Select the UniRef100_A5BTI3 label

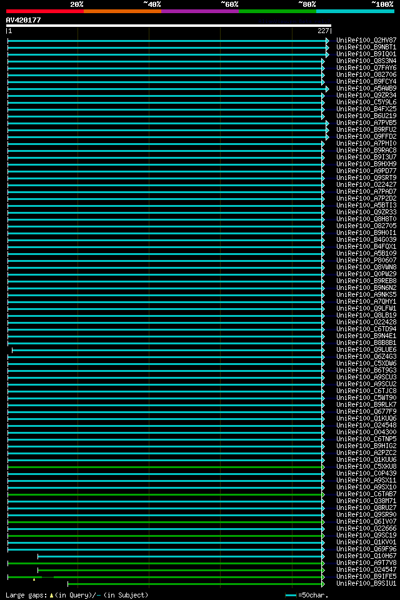[366, 206]
